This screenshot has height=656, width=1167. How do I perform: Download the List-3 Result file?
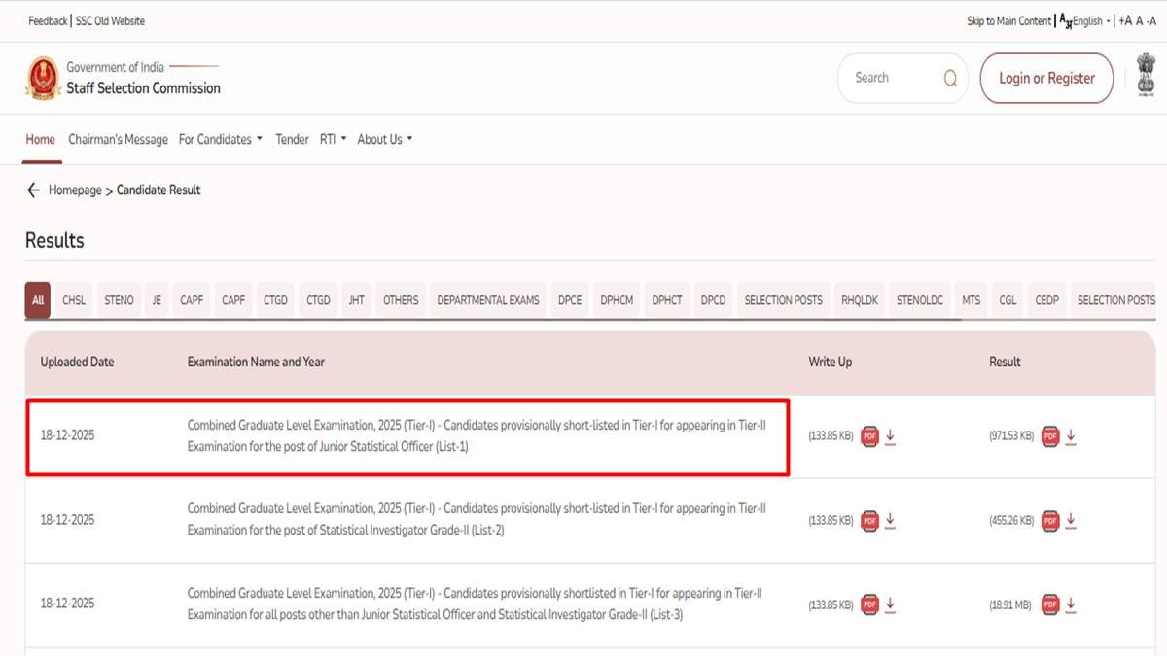click(x=1071, y=604)
